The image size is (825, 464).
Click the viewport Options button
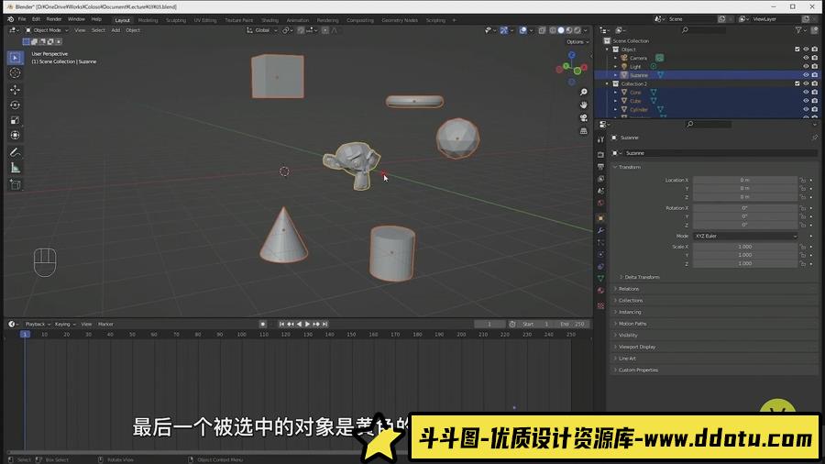click(x=576, y=41)
